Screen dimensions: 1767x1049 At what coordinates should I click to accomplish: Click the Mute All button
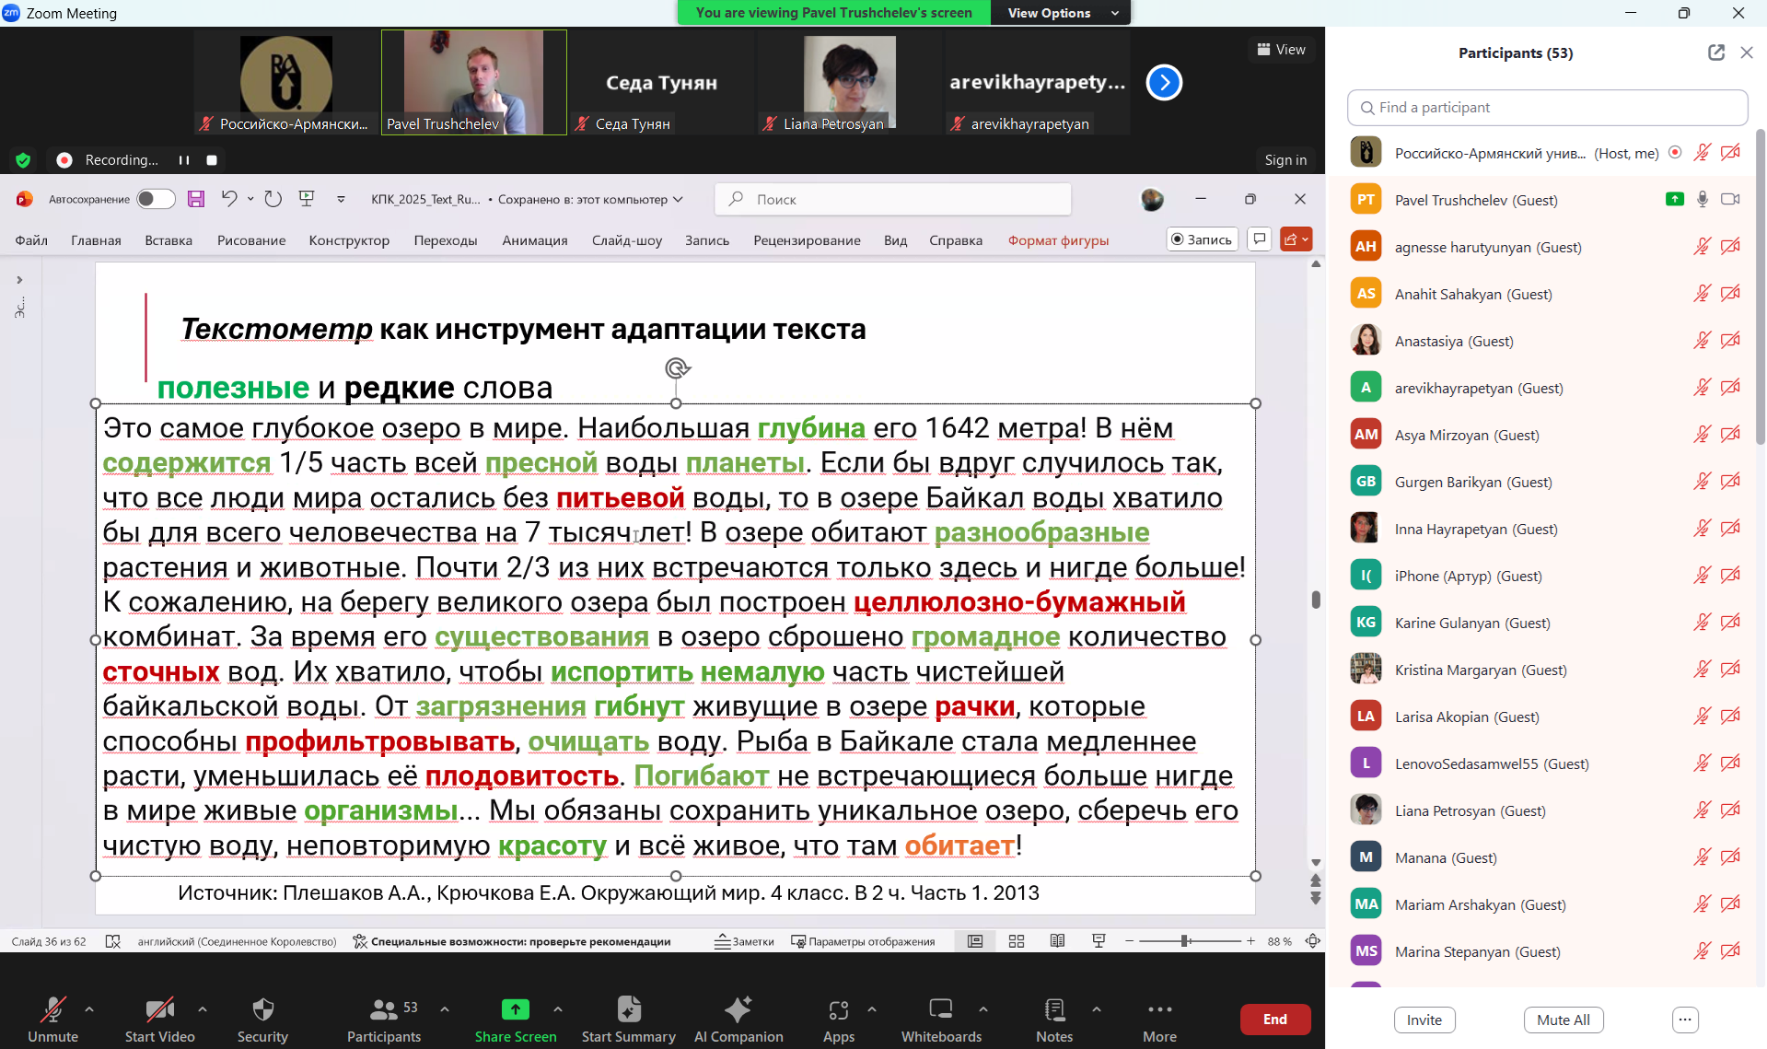click(1563, 1020)
